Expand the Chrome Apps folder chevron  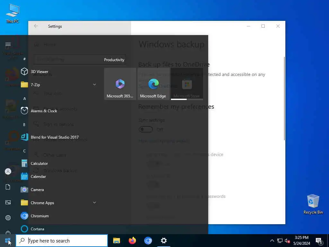94,203
